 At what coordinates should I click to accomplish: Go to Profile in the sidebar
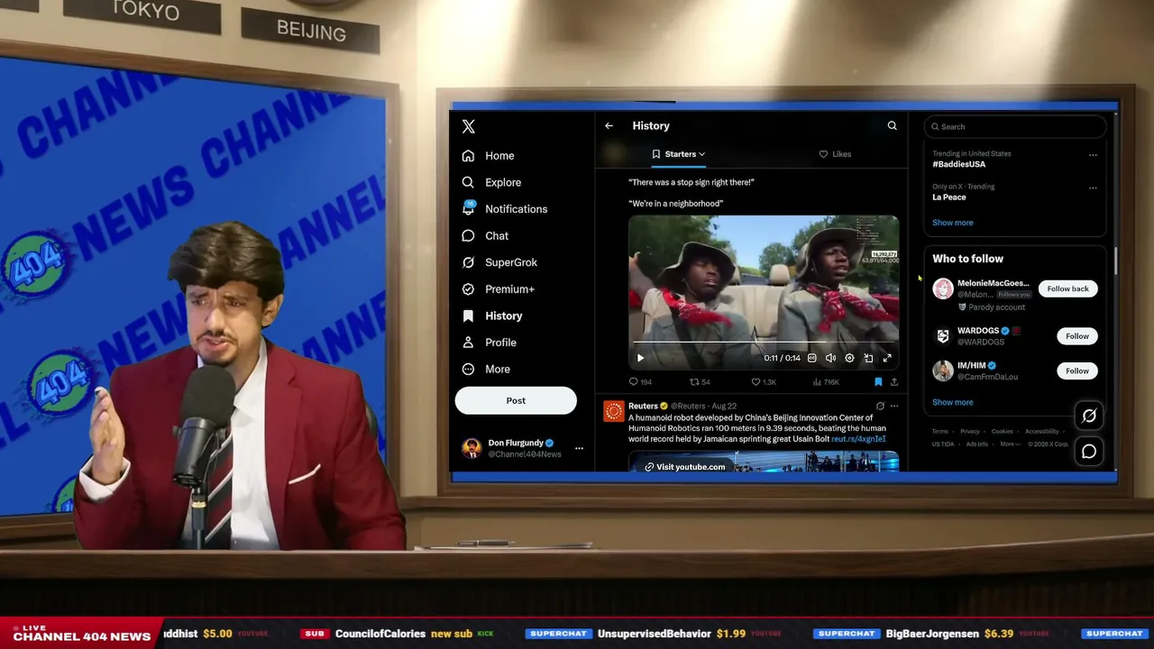tap(489, 343)
